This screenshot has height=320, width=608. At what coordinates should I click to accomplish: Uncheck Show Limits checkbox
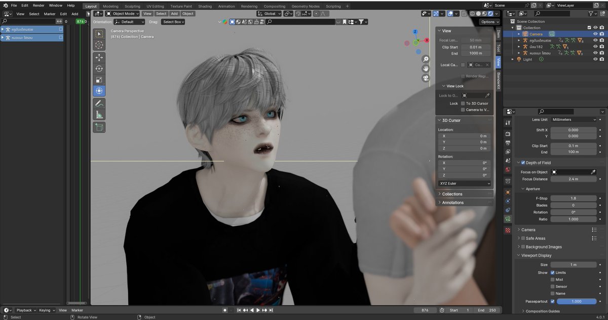(x=553, y=272)
